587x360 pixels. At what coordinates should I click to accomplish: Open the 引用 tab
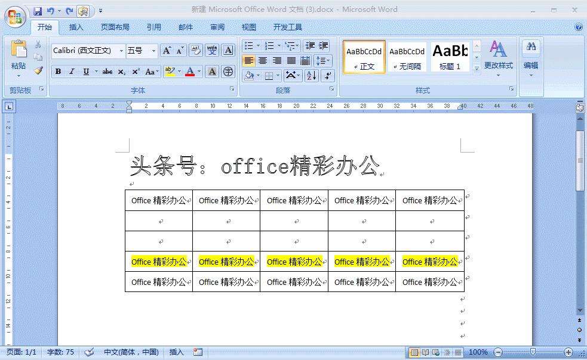(x=153, y=27)
